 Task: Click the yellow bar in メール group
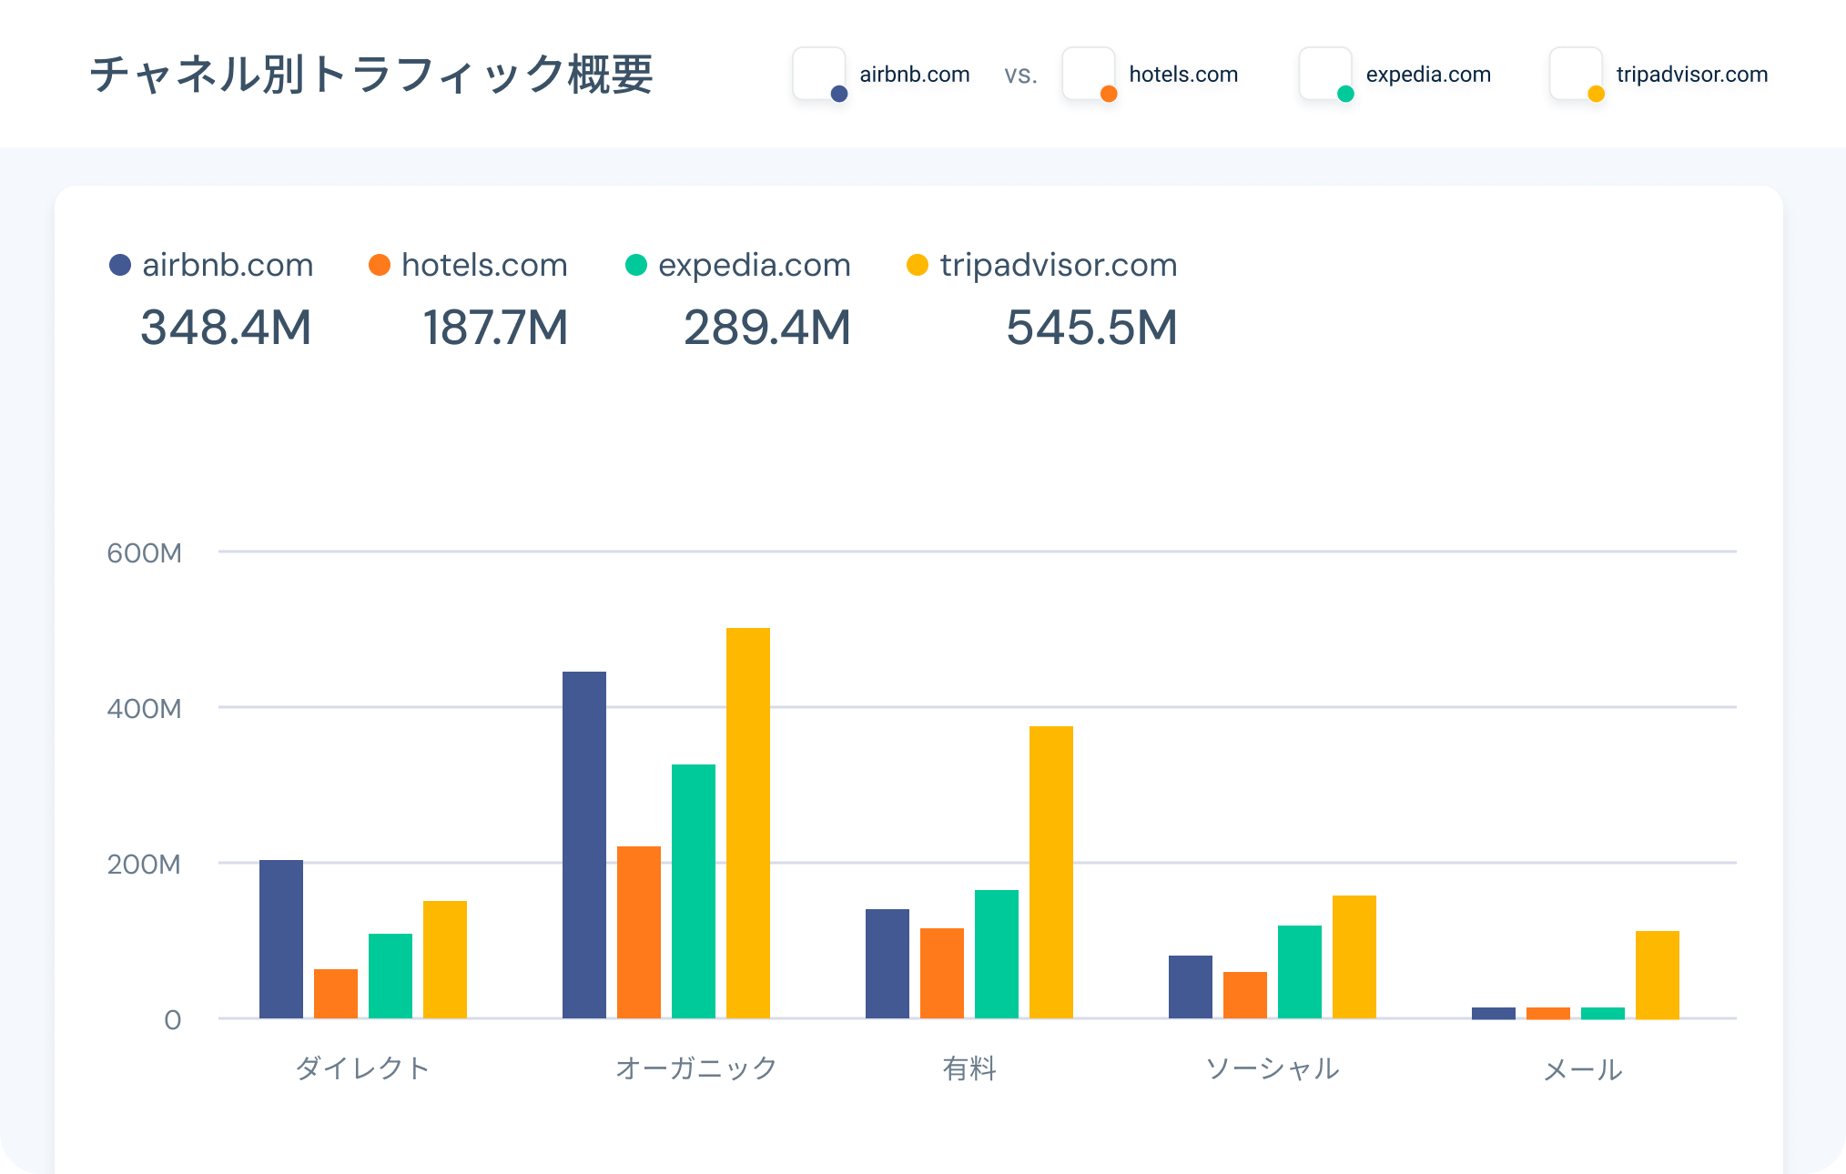pos(1657,974)
